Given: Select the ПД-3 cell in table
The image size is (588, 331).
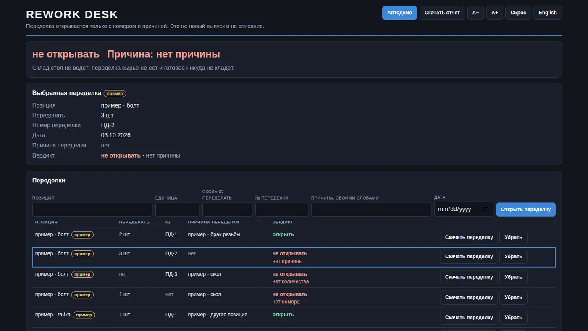Looking at the screenshot, I should click(x=171, y=274).
